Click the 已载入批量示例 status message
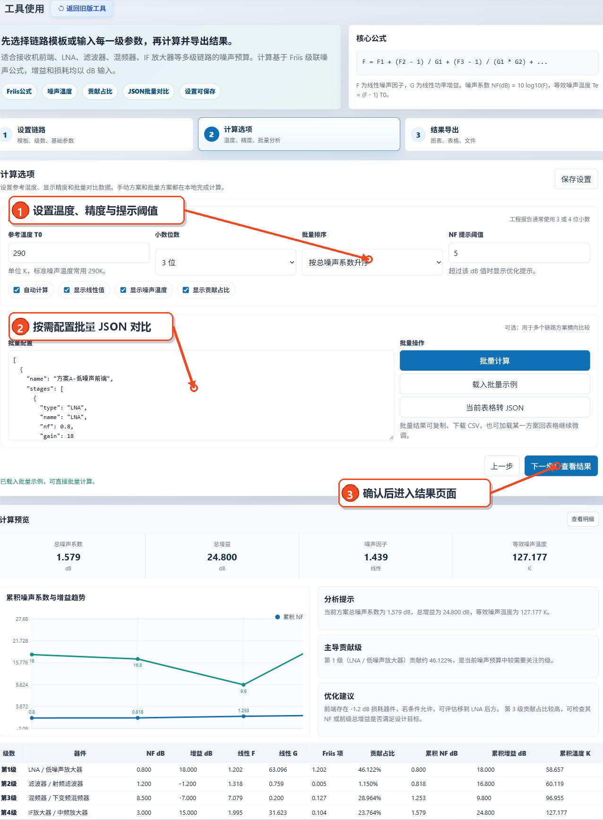The image size is (603, 820). point(49,481)
